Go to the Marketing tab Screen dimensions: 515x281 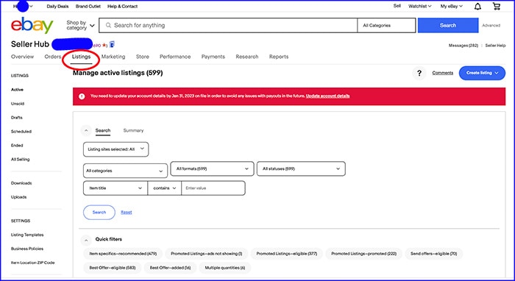click(113, 57)
